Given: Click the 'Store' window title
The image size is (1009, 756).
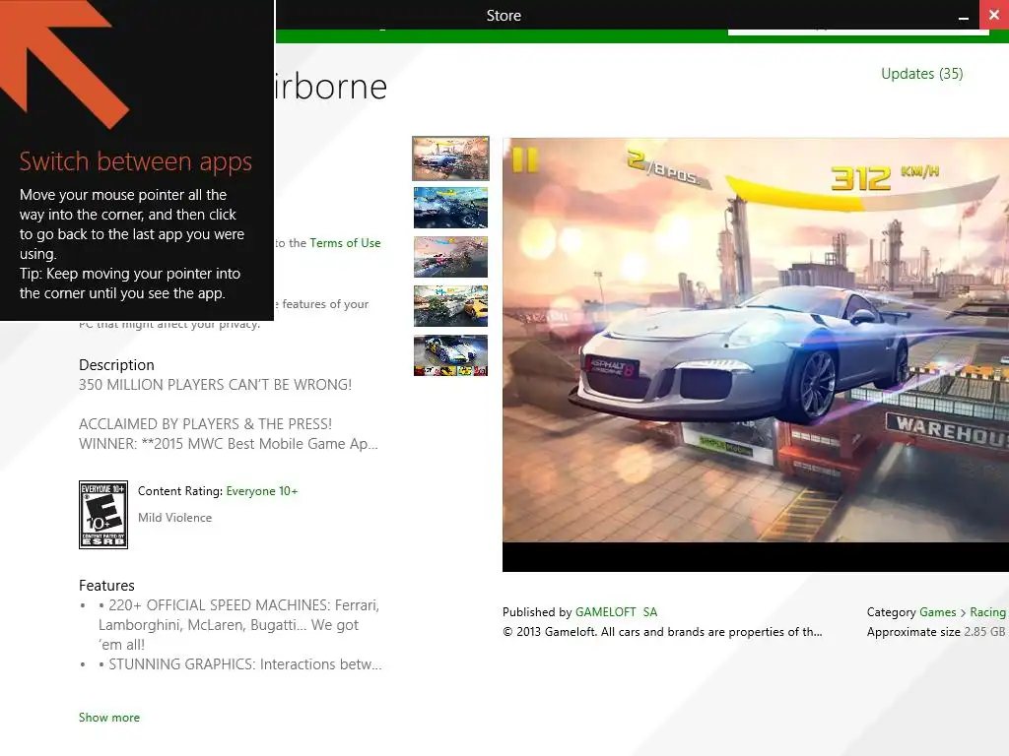Looking at the screenshot, I should [x=504, y=16].
